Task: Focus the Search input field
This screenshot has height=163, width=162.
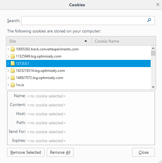Action: tap(88, 21)
